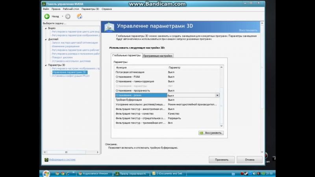Go to the Home page icon
The image size is (315, 177).
(80, 16)
